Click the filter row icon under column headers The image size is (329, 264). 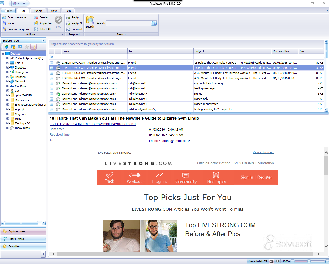click(52, 57)
